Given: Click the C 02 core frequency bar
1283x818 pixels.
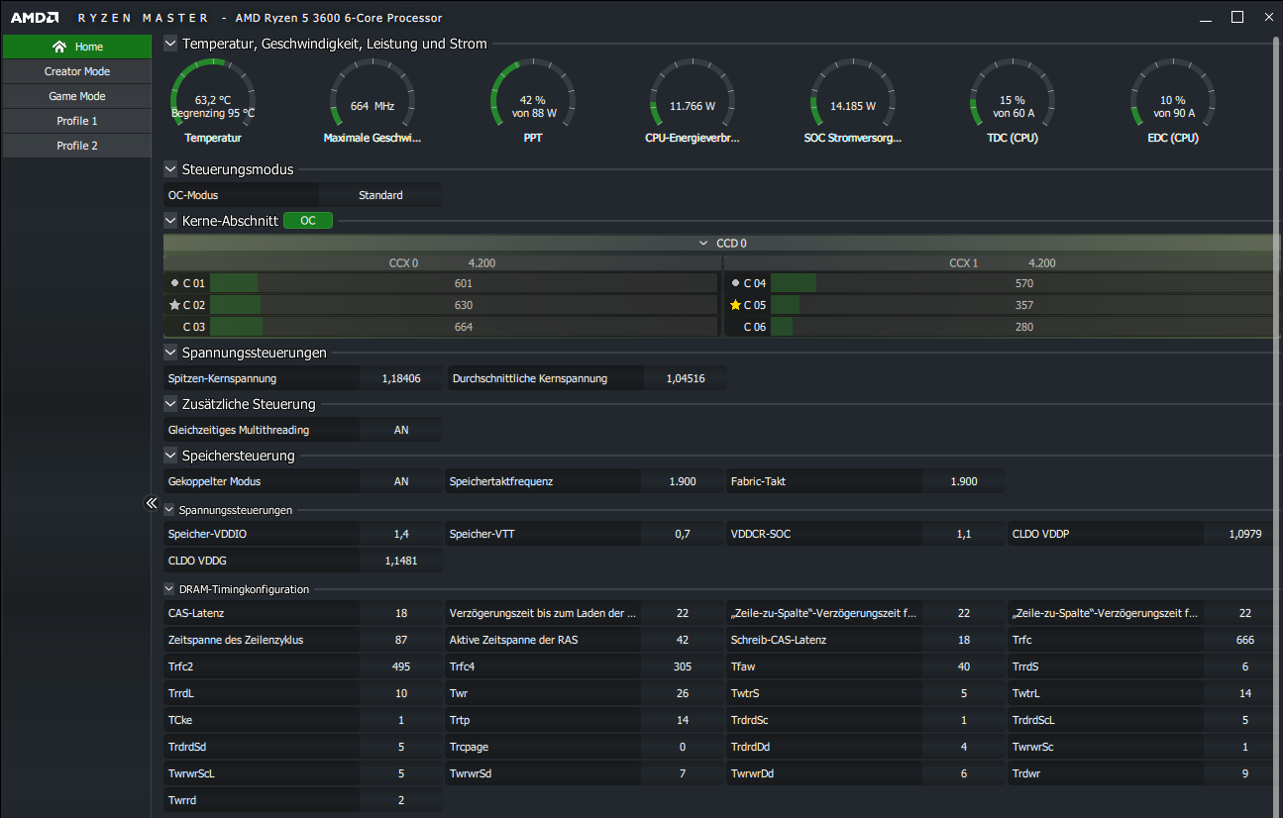Looking at the screenshot, I should pos(464,305).
